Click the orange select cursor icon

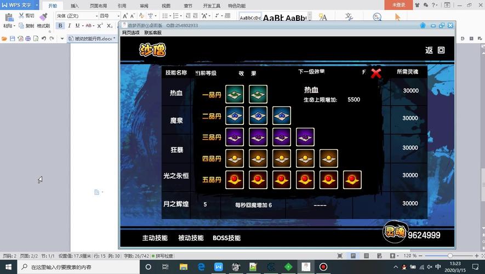(x=397, y=17)
